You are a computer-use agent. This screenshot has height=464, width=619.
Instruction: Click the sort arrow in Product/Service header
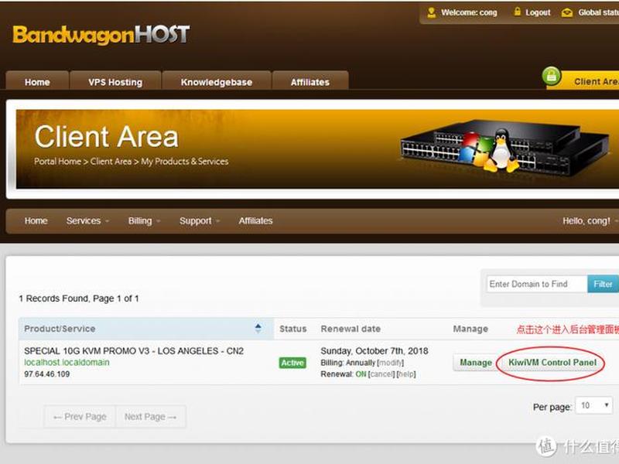258,328
